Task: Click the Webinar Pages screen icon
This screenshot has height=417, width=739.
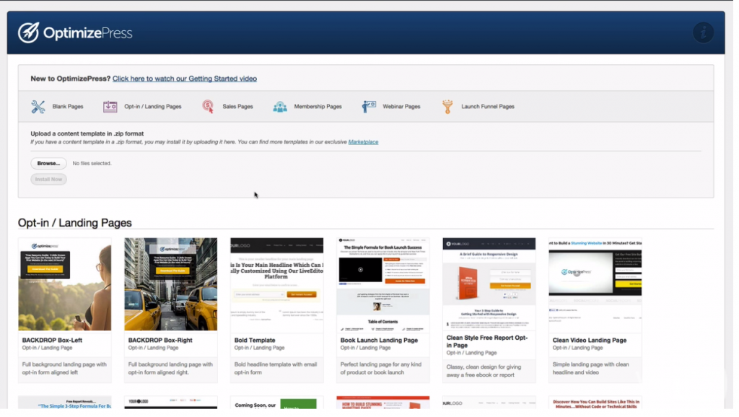Action: click(369, 105)
